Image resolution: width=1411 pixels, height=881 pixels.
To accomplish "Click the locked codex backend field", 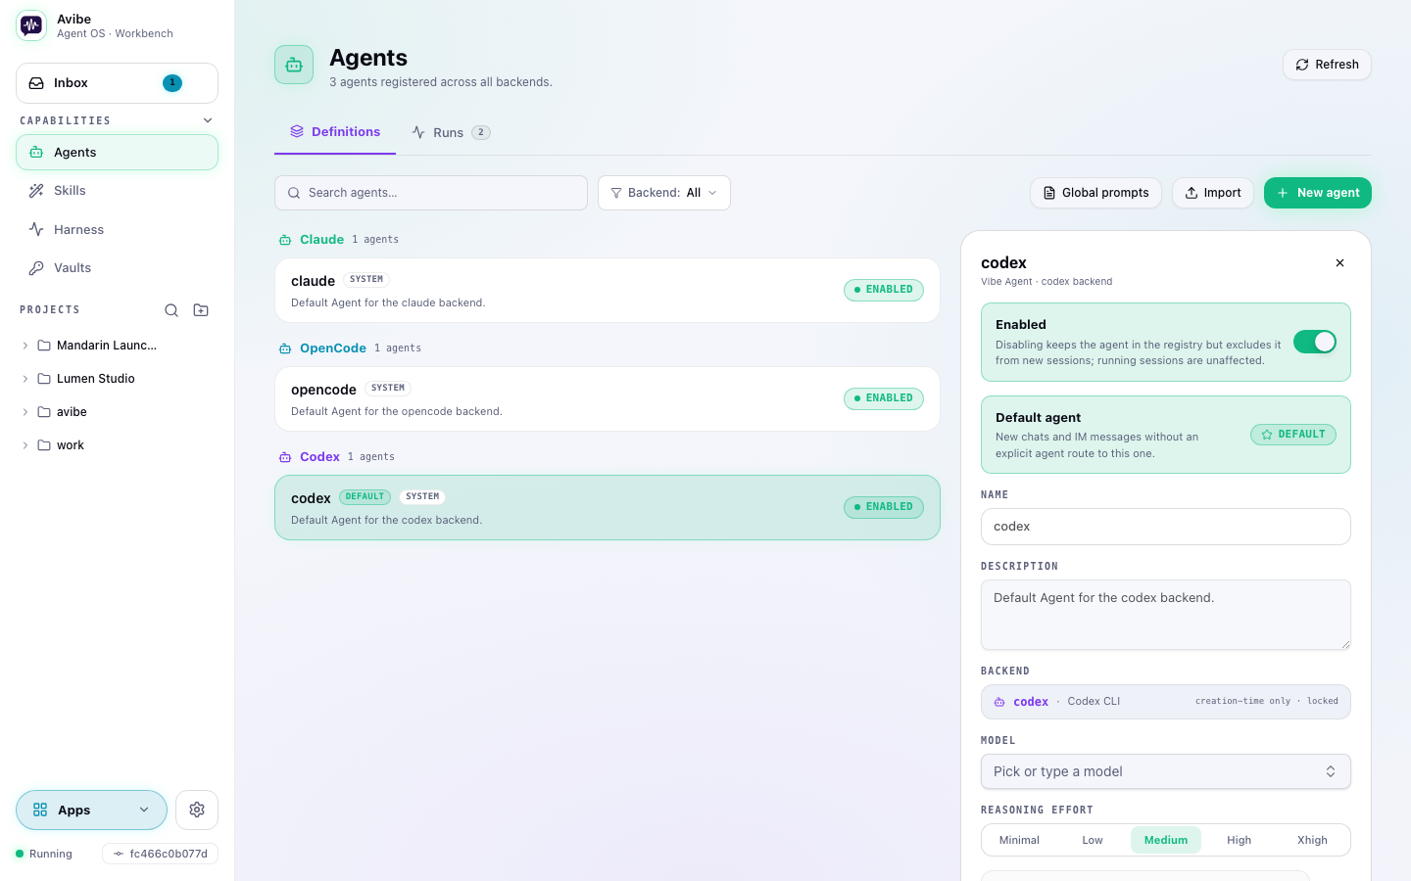I will pos(1166,702).
